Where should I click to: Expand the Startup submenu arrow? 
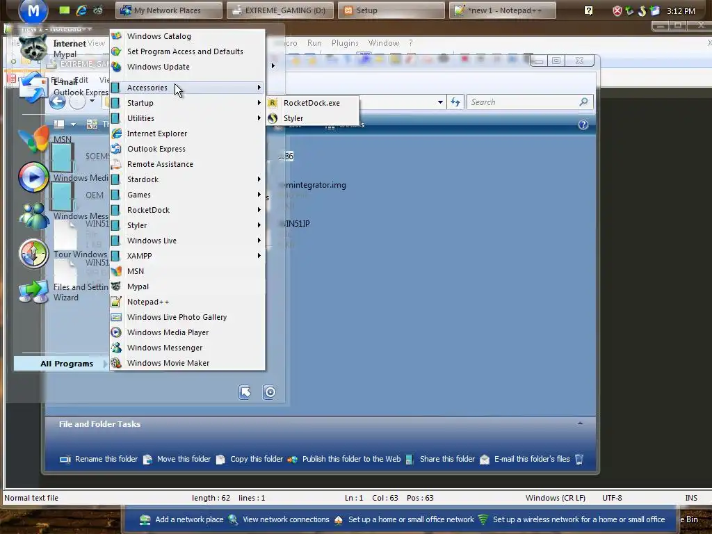(x=259, y=103)
